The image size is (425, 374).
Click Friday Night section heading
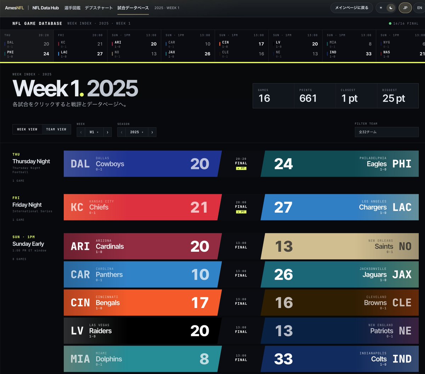coord(27,205)
